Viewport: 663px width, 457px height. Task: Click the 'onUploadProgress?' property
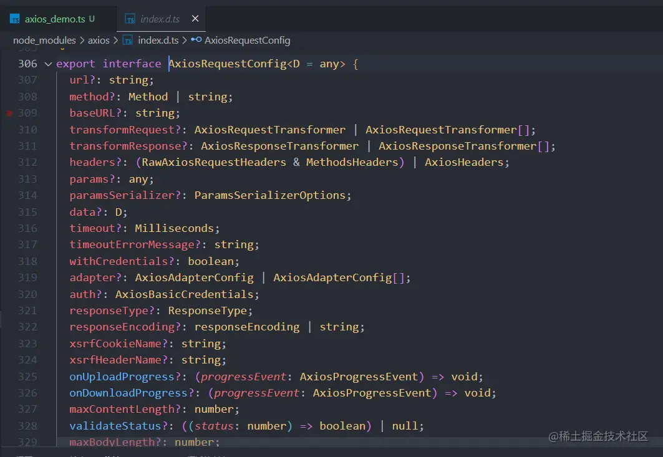pyautogui.click(x=125, y=377)
